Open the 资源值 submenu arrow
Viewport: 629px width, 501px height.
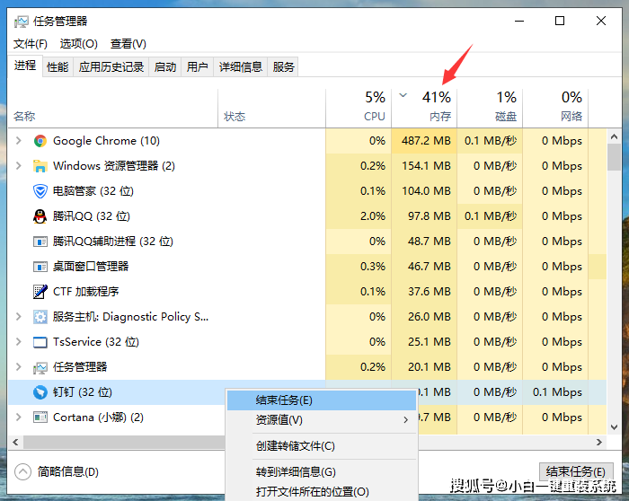point(405,420)
